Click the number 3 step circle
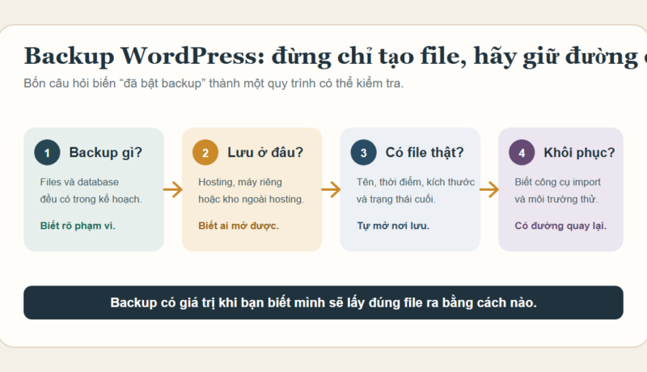The image size is (647, 372). (363, 153)
